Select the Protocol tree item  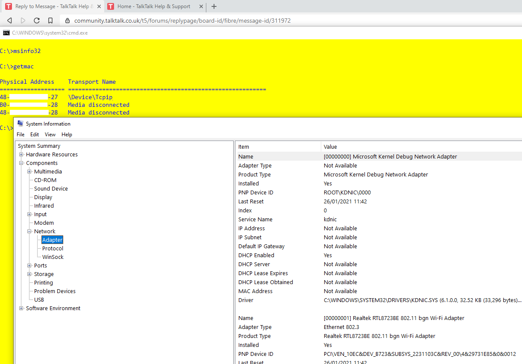[x=53, y=249]
